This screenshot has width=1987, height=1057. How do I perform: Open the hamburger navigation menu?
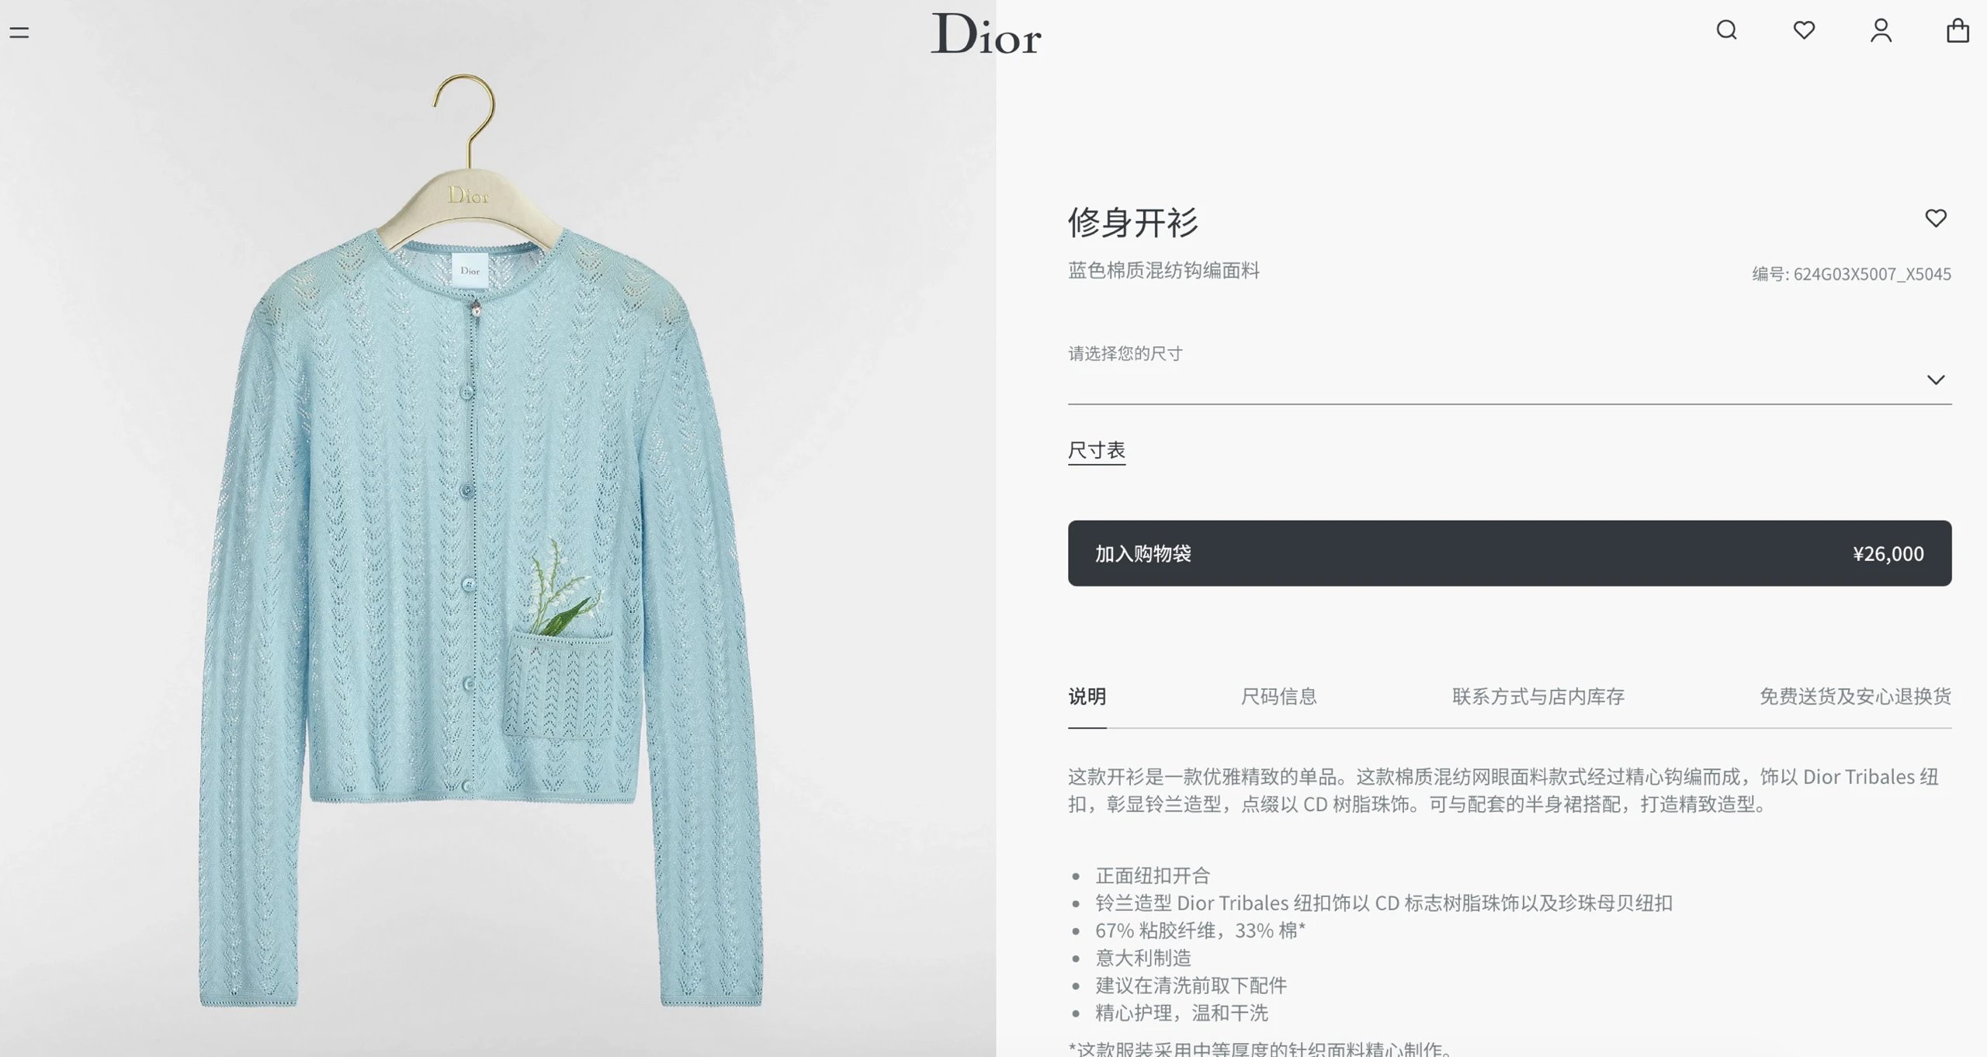(x=19, y=33)
